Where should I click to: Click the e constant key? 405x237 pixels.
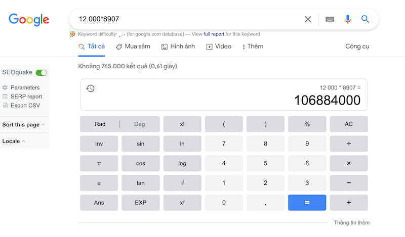(x=99, y=183)
